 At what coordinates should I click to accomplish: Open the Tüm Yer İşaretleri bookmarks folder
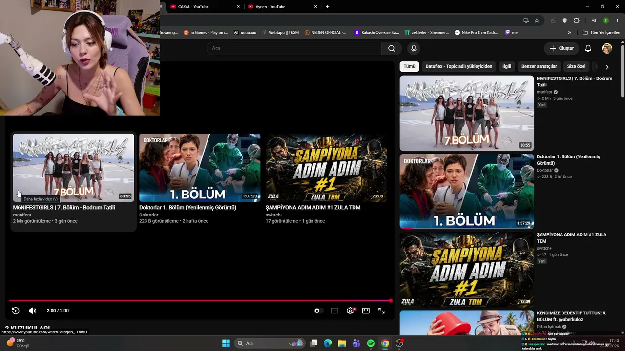coord(601,33)
